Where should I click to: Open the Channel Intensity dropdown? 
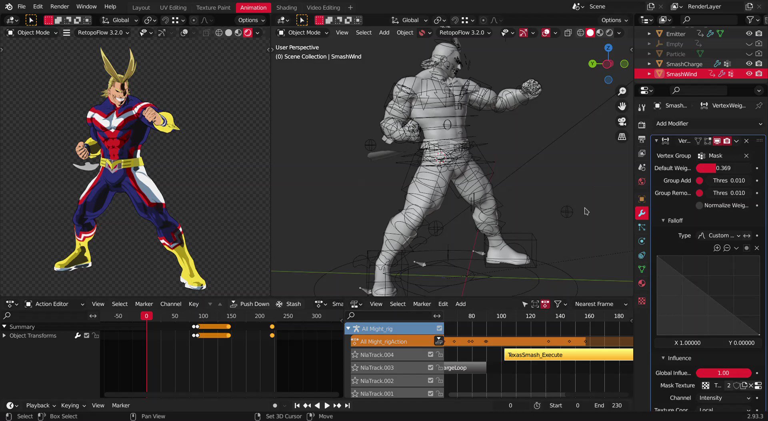pyautogui.click(x=724, y=398)
